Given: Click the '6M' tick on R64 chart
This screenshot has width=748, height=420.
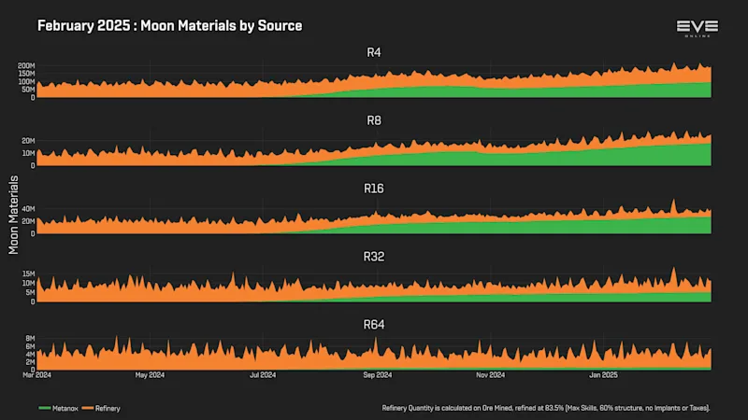Looking at the screenshot, I should coord(30,346).
